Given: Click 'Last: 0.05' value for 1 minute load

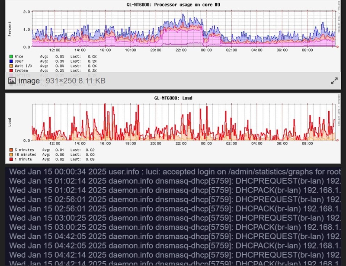Looking at the screenshot, I should point(83,159).
